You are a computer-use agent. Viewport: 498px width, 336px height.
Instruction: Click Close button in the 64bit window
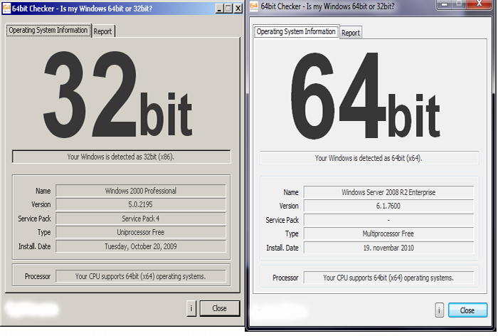[x=467, y=310]
